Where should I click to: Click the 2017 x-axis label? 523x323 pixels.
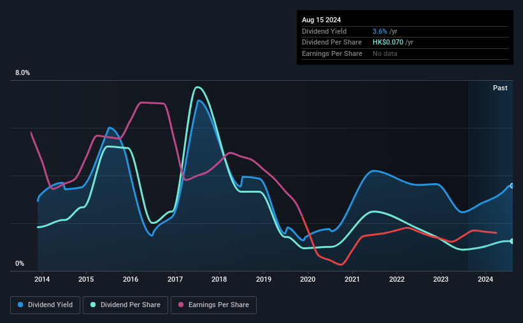(x=175, y=279)
